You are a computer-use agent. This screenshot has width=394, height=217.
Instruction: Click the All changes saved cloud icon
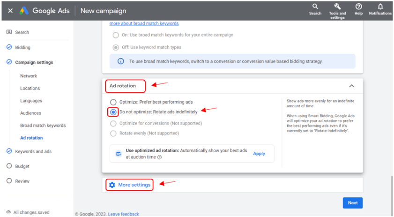(8, 212)
